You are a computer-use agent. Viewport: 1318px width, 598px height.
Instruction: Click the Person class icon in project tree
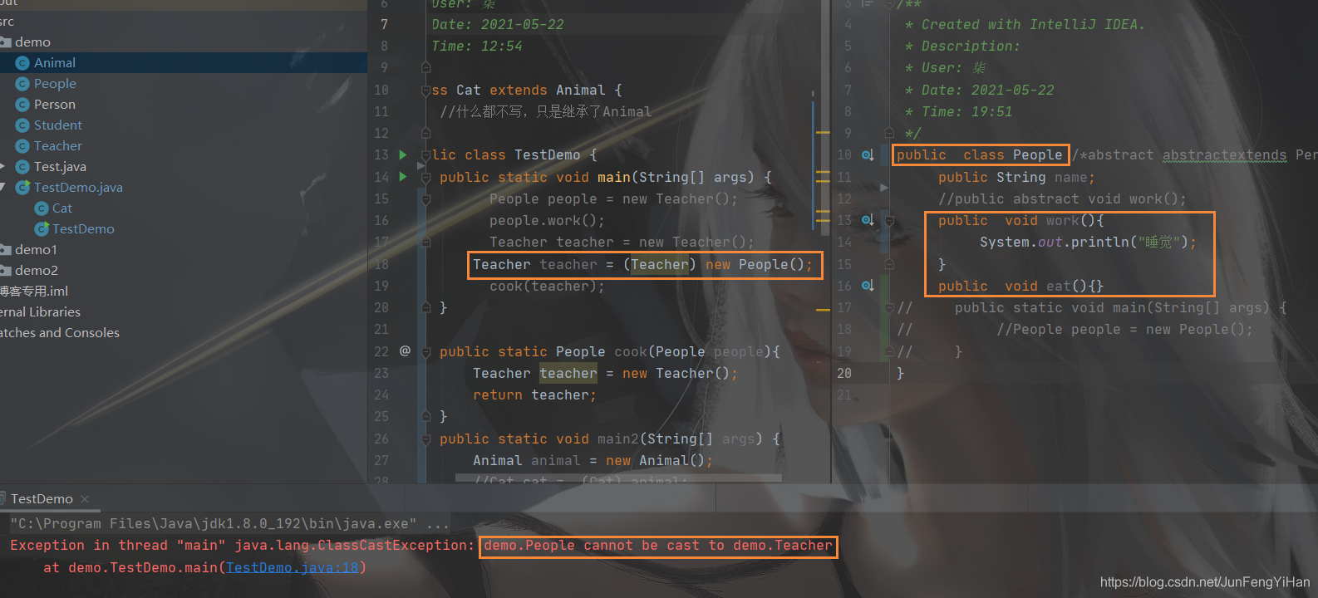[x=22, y=105]
